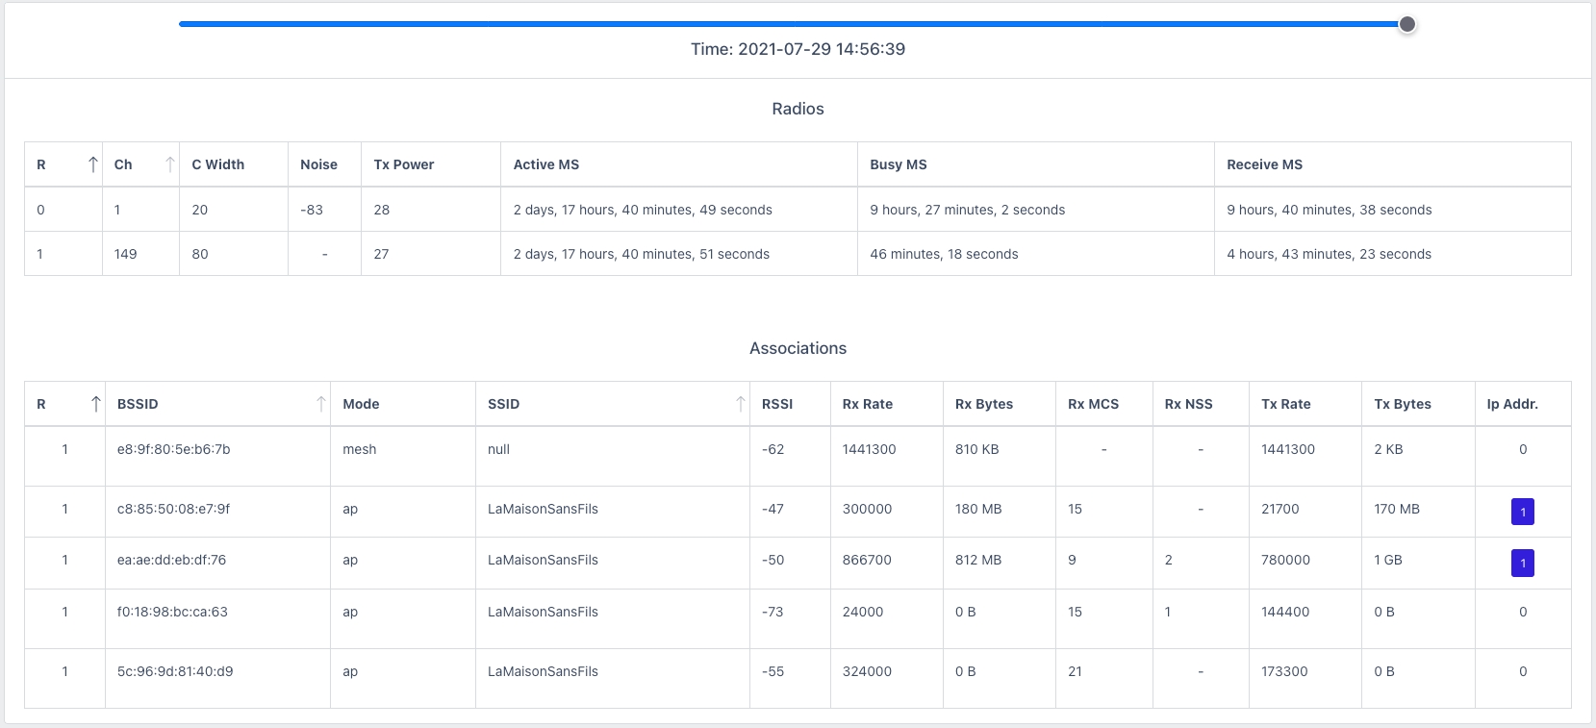Viewport: 1596px width, 728px height.
Task: Click sort arrow in Radios R column
Action: coord(92,164)
